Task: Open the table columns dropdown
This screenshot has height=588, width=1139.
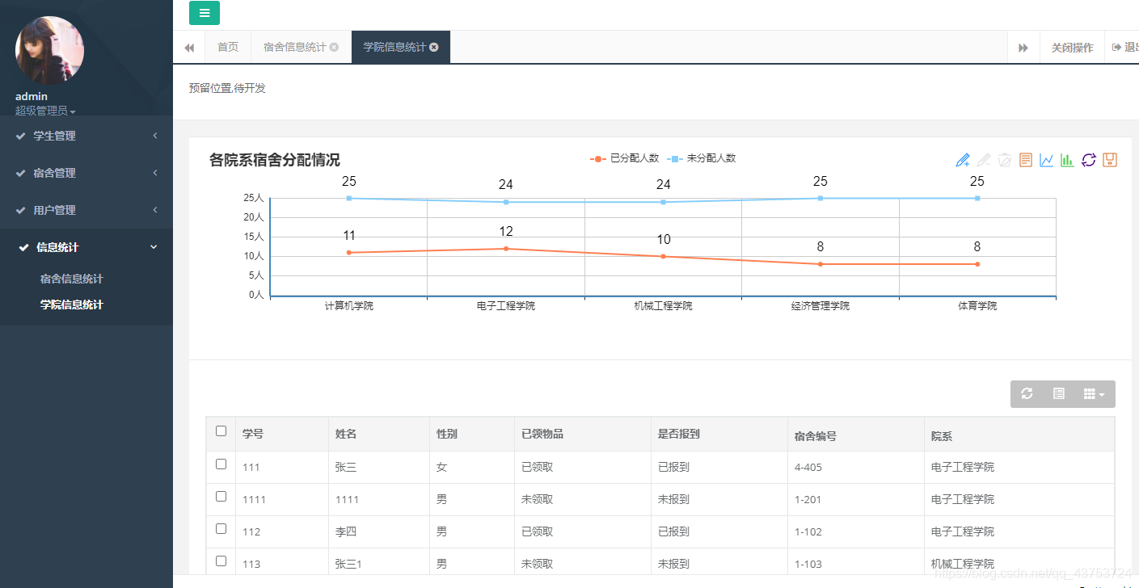Action: [x=1094, y=394]
